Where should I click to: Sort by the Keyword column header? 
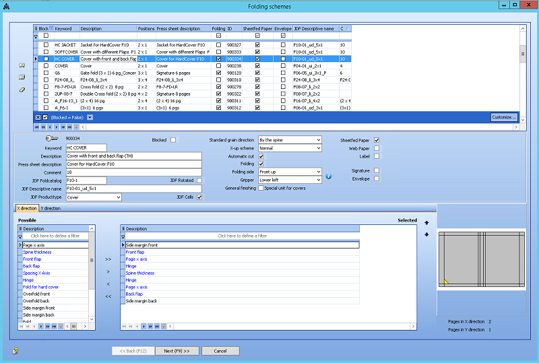[67, 28]
